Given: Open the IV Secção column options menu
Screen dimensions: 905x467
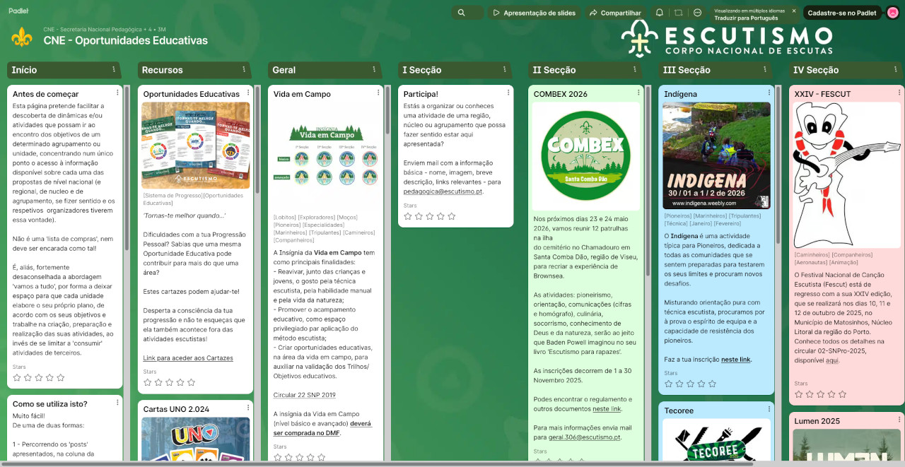Looking at the screenshot, I should (894, 69).
